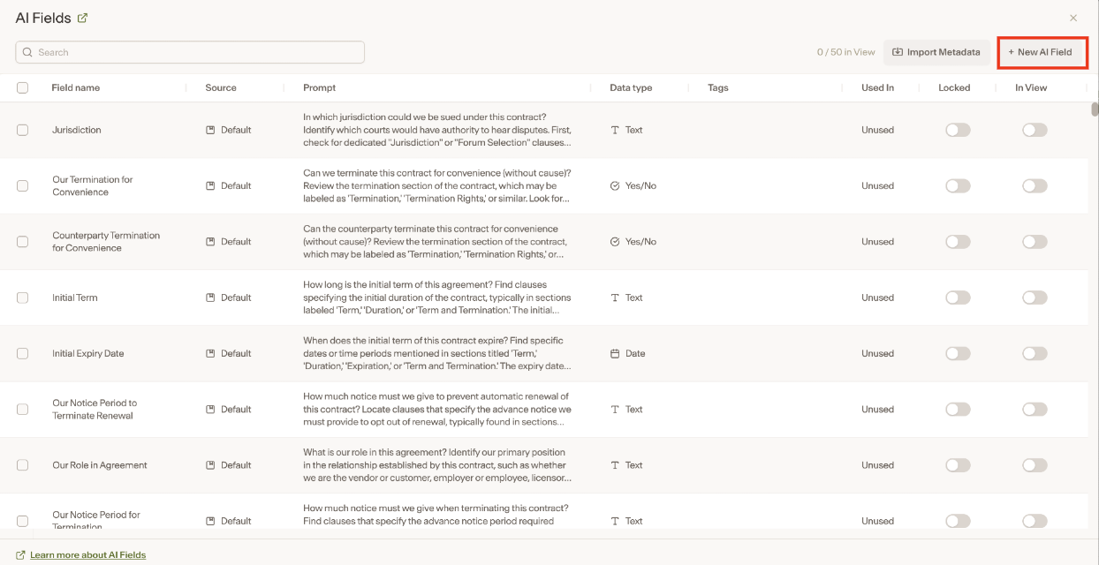Close the AI Fields dialog

[x=1073, y=18]
